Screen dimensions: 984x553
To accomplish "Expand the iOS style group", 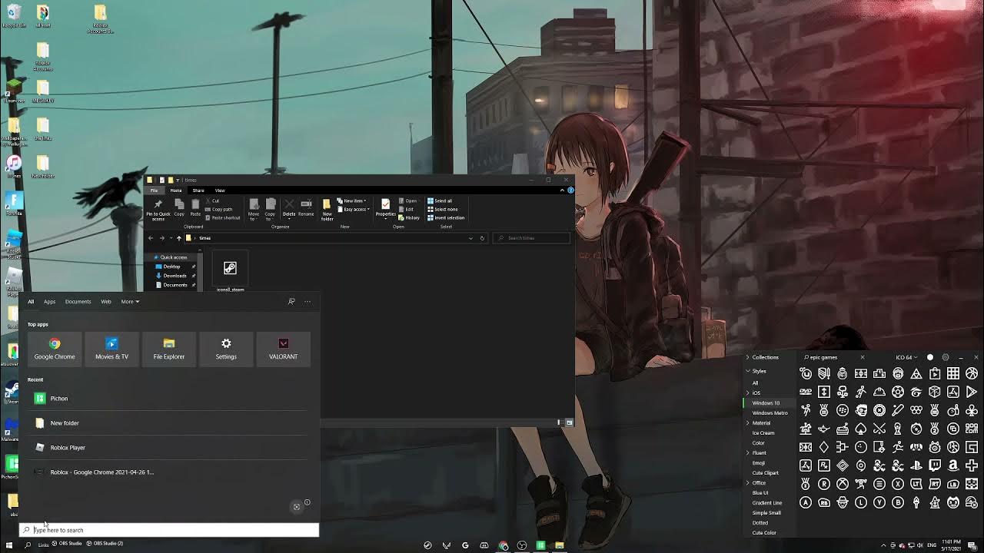I will (x=747, y=392).
